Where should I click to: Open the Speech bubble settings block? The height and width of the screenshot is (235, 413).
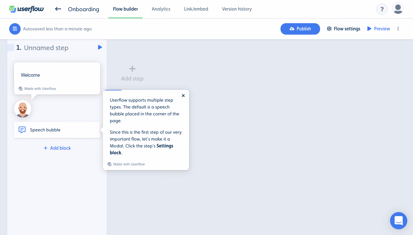(x=57, y=130)
